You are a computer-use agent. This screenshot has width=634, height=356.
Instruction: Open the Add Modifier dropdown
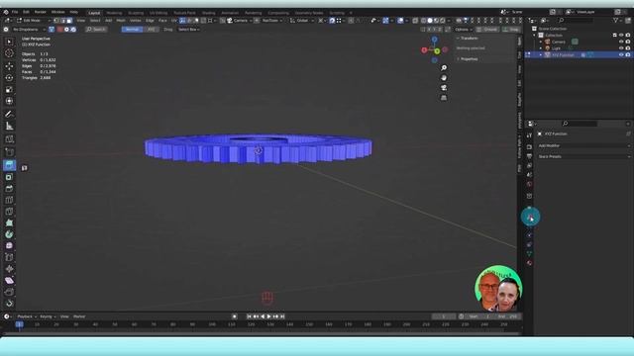[583, 145]
